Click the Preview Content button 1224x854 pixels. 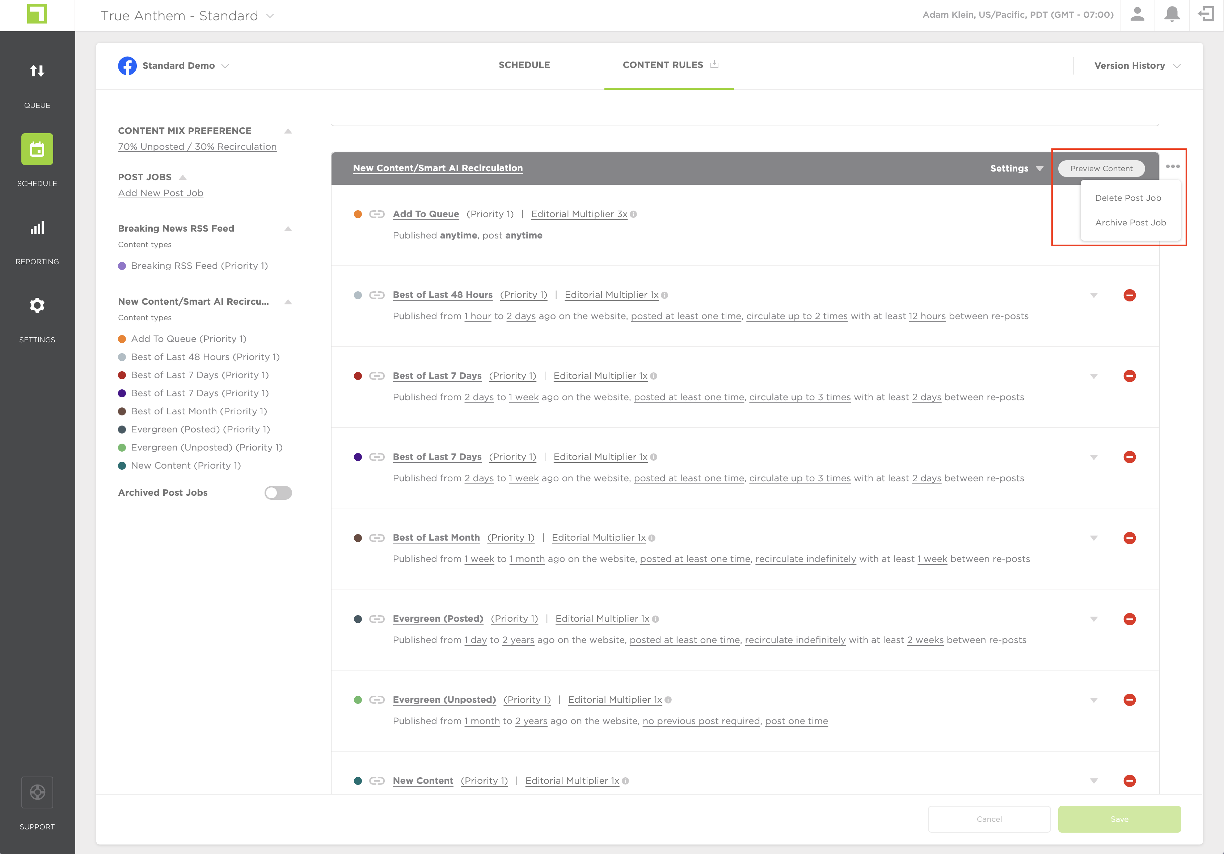click(x=1101, y=169)
